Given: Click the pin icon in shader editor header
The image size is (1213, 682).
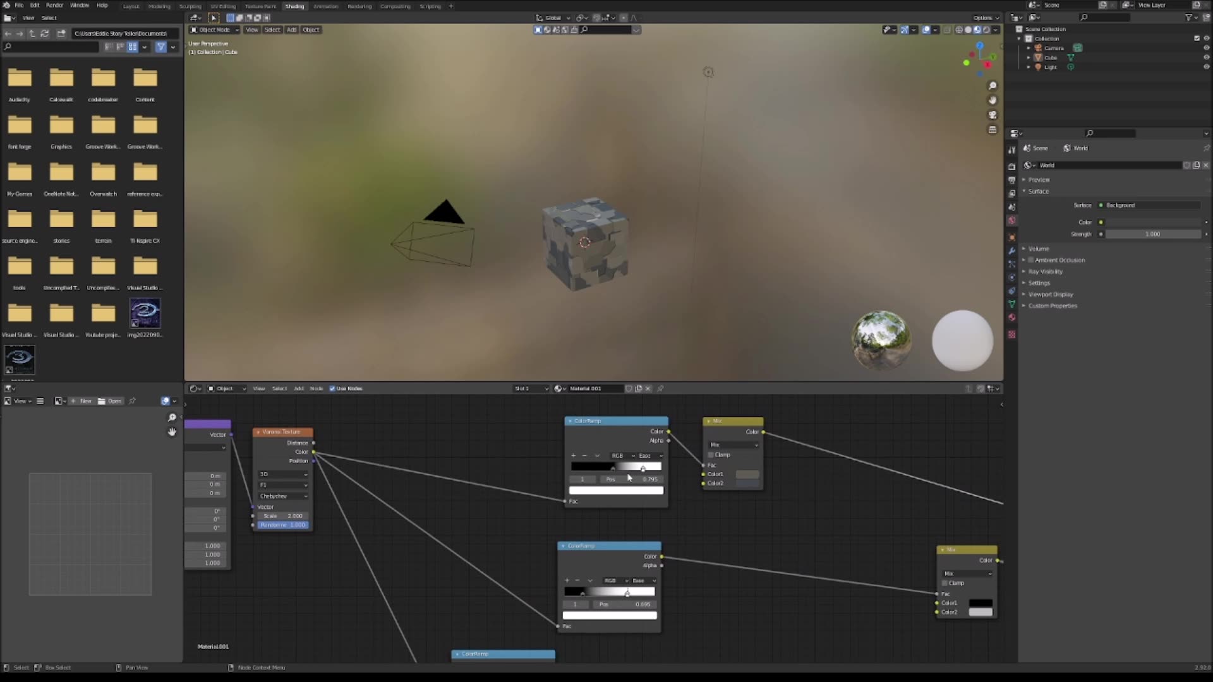Looking at the screenshot, I should click(x=661, y=388).
